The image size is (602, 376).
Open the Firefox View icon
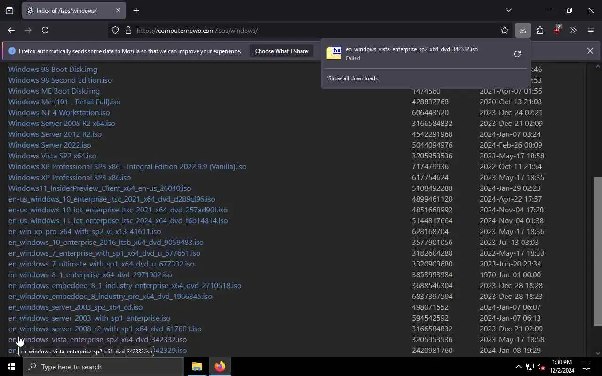(9, 10)
